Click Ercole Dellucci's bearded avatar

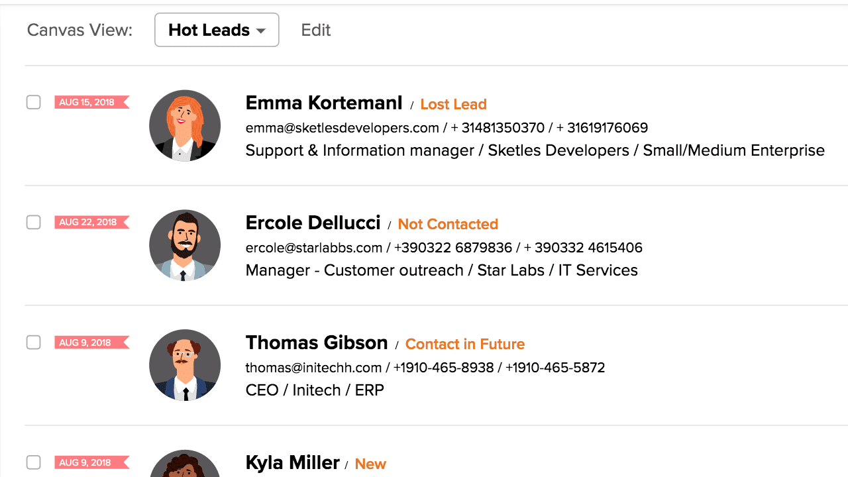pos(185,245)
